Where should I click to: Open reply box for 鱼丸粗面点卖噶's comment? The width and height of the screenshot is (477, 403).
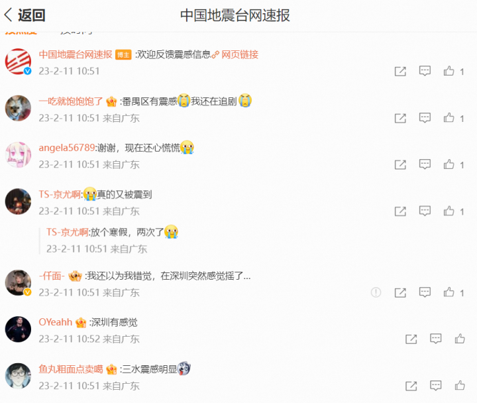pos(436,386)
